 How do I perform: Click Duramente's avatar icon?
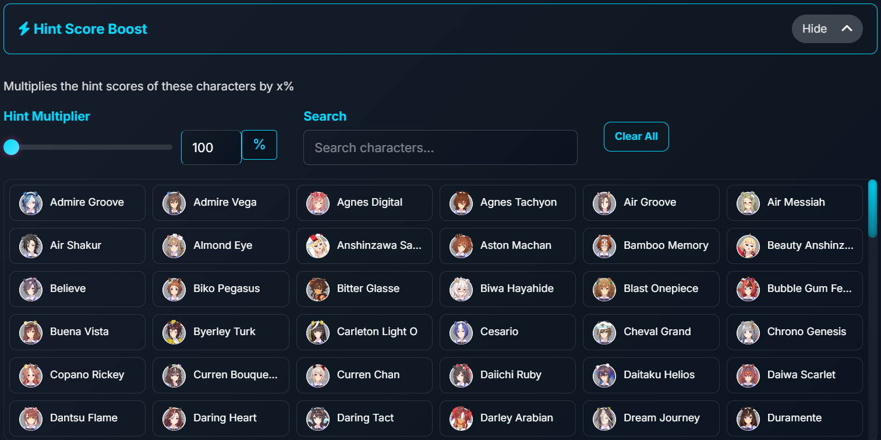tap(748, 418)
